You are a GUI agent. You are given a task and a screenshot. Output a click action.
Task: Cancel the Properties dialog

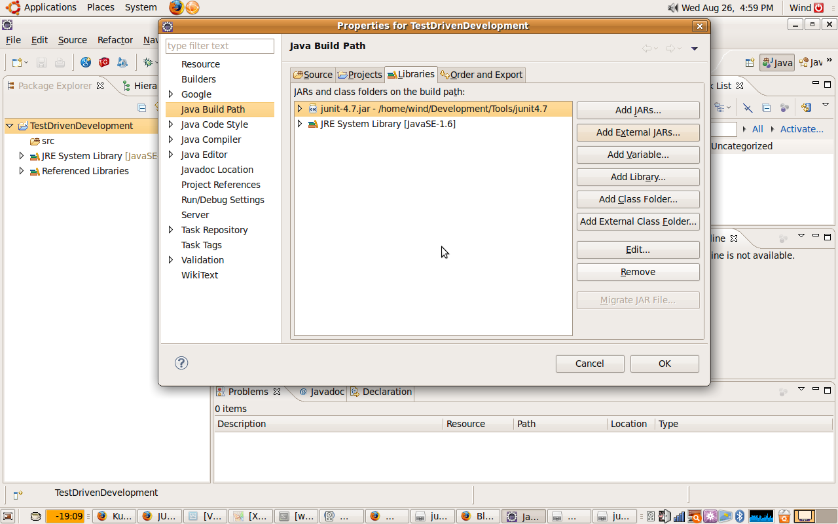click(590, 364)
